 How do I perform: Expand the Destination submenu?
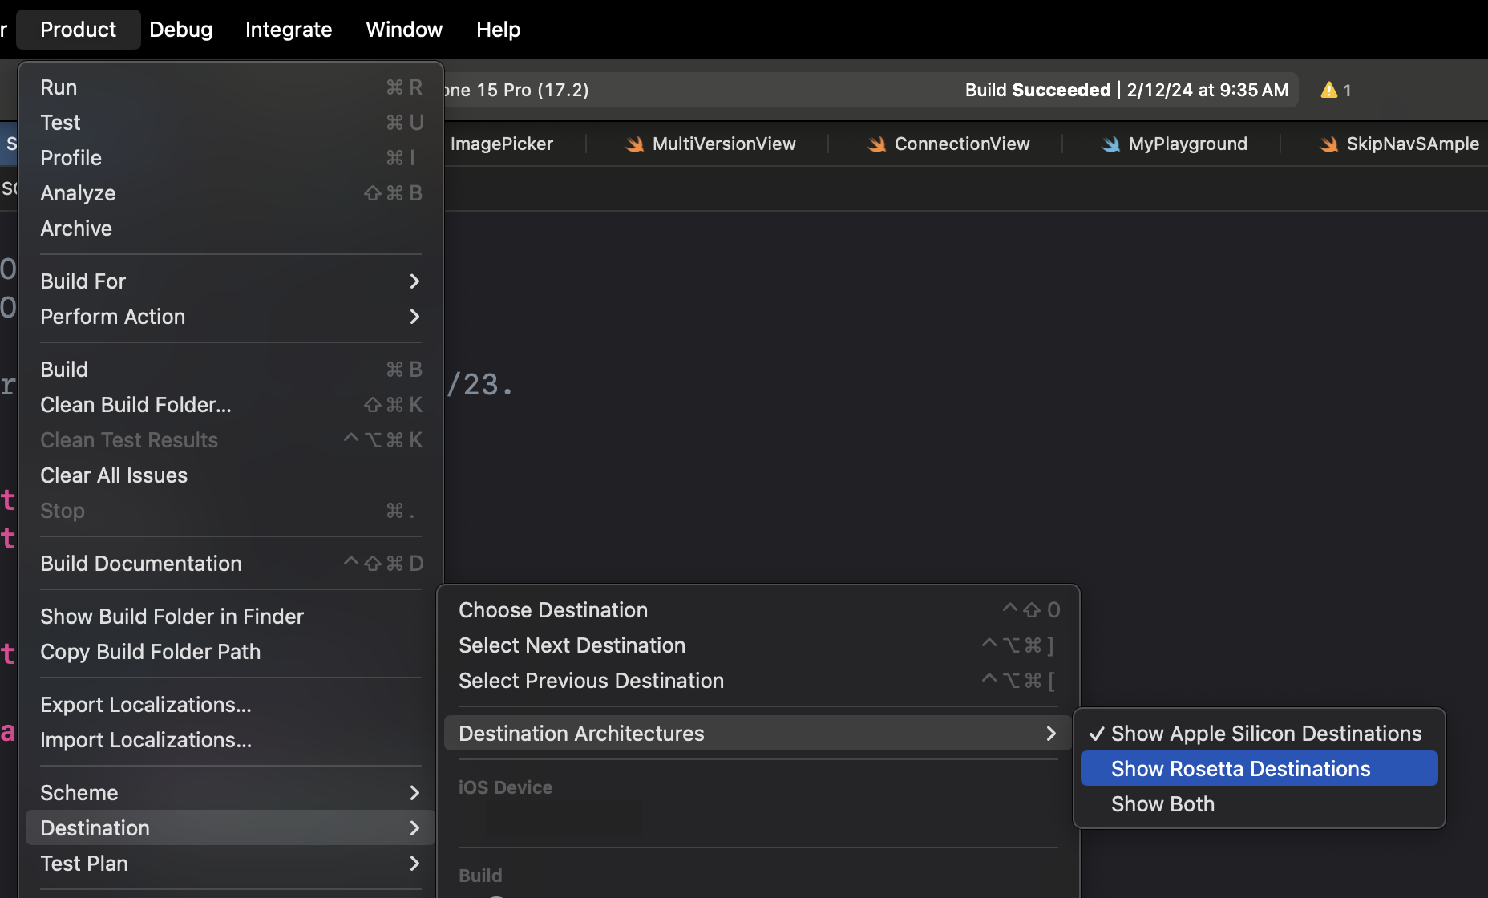(231, 828)
